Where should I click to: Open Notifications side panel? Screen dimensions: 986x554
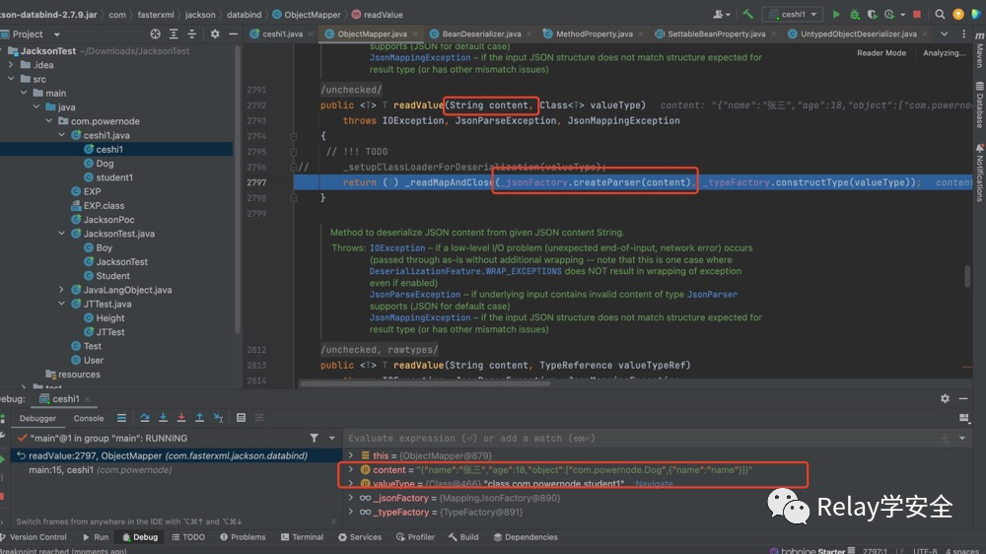coord(980,173)
